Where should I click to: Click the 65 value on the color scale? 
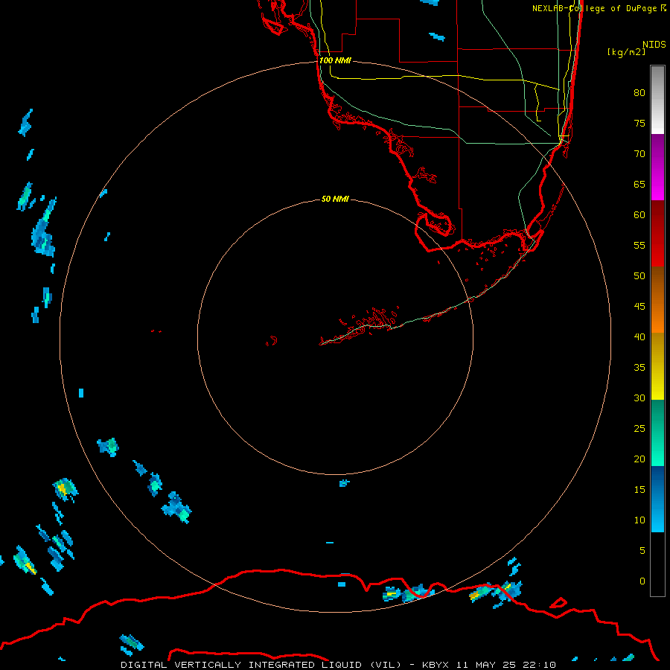tap(639, 184)
